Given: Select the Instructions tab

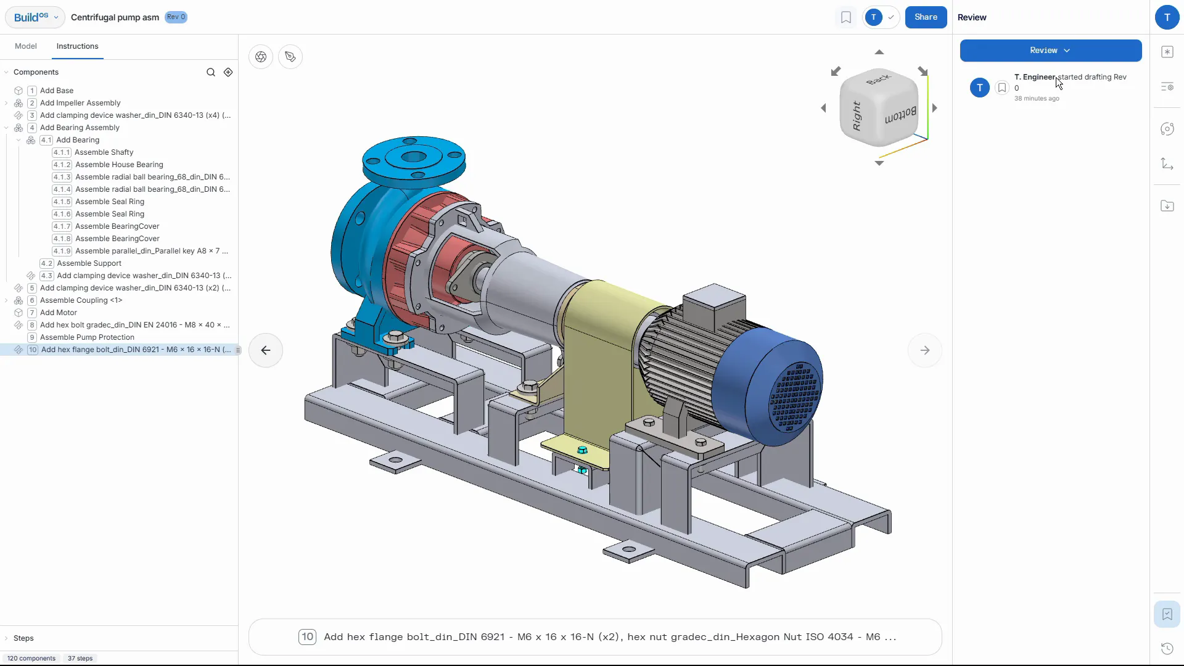Looking at the screenshot, I should click(x=77, y=46).
